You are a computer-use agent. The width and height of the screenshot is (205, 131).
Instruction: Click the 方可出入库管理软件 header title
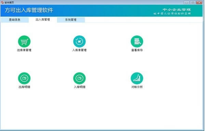coord(29,10)
